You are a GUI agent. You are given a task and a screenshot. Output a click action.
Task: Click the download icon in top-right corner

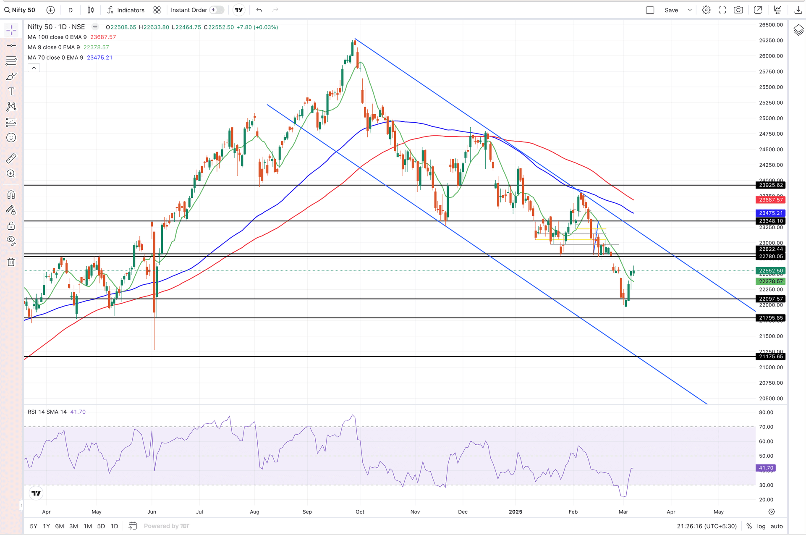tap(798, 10)
